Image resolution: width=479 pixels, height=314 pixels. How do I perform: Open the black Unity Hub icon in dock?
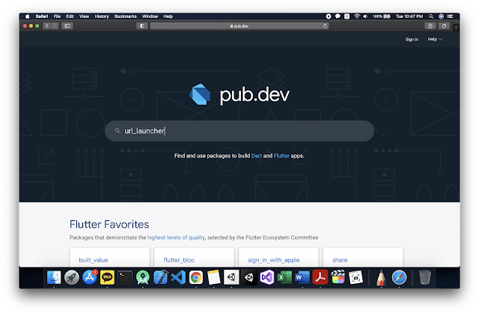coord(249,277)
